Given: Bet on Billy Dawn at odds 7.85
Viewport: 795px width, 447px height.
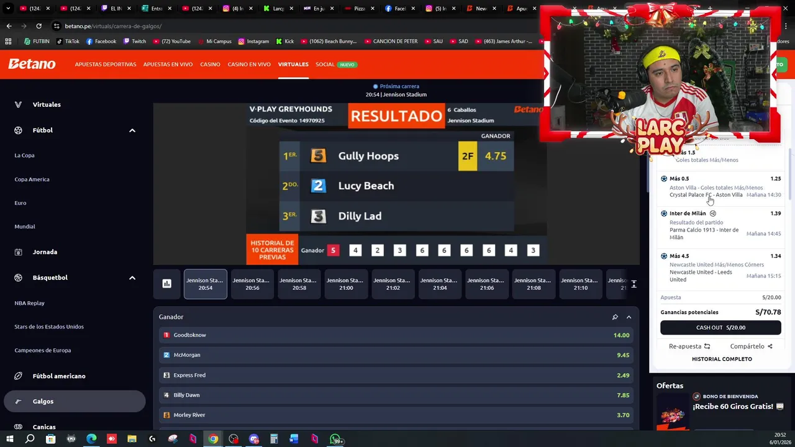Looking at the screenshot, I should click(396, 395).
